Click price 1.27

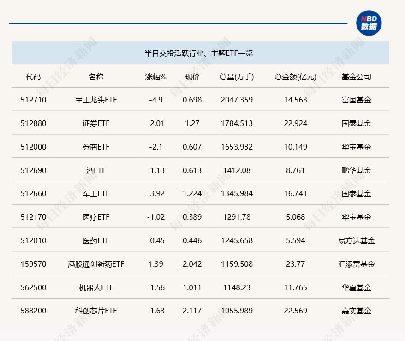point(192,123)
